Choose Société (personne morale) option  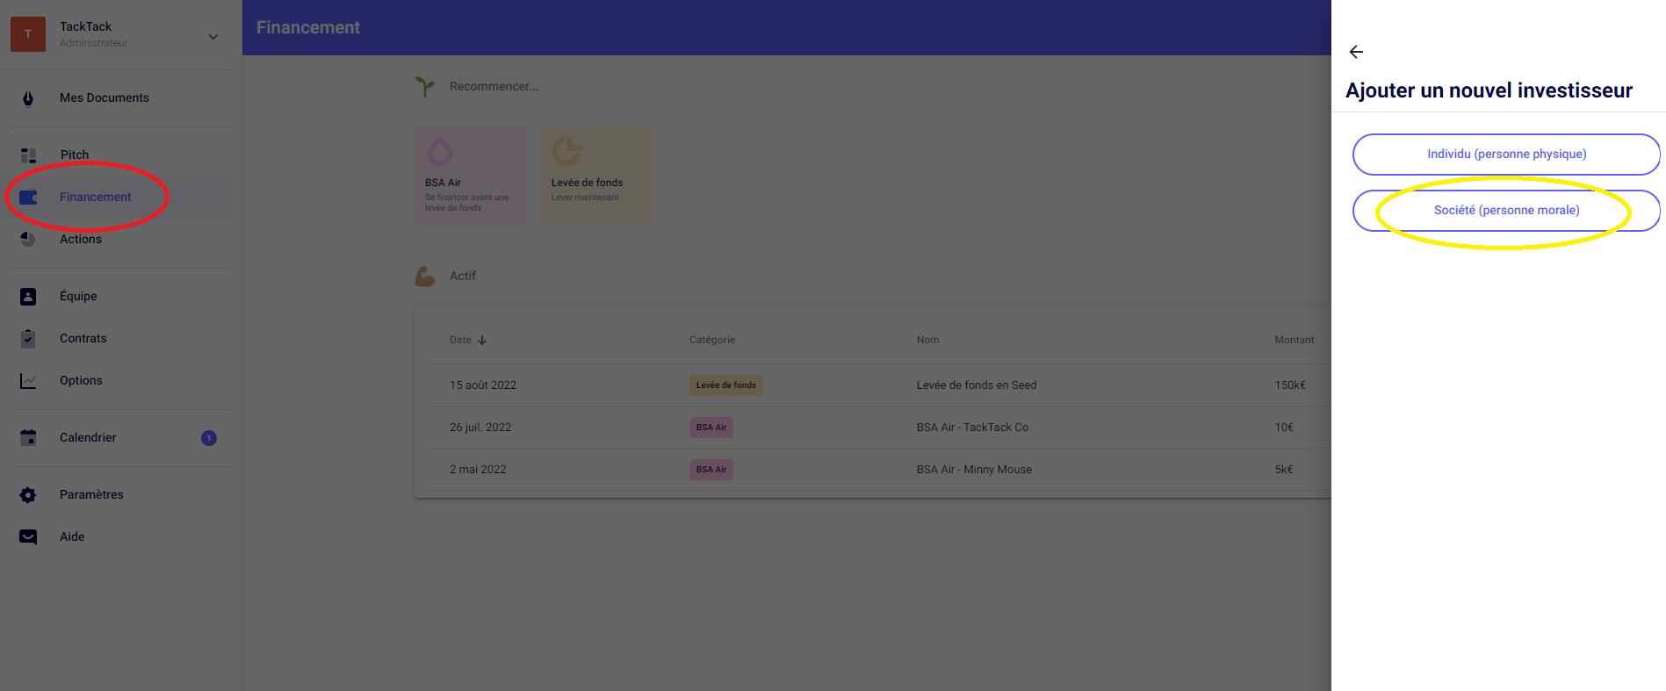(x=1505, y=211)
